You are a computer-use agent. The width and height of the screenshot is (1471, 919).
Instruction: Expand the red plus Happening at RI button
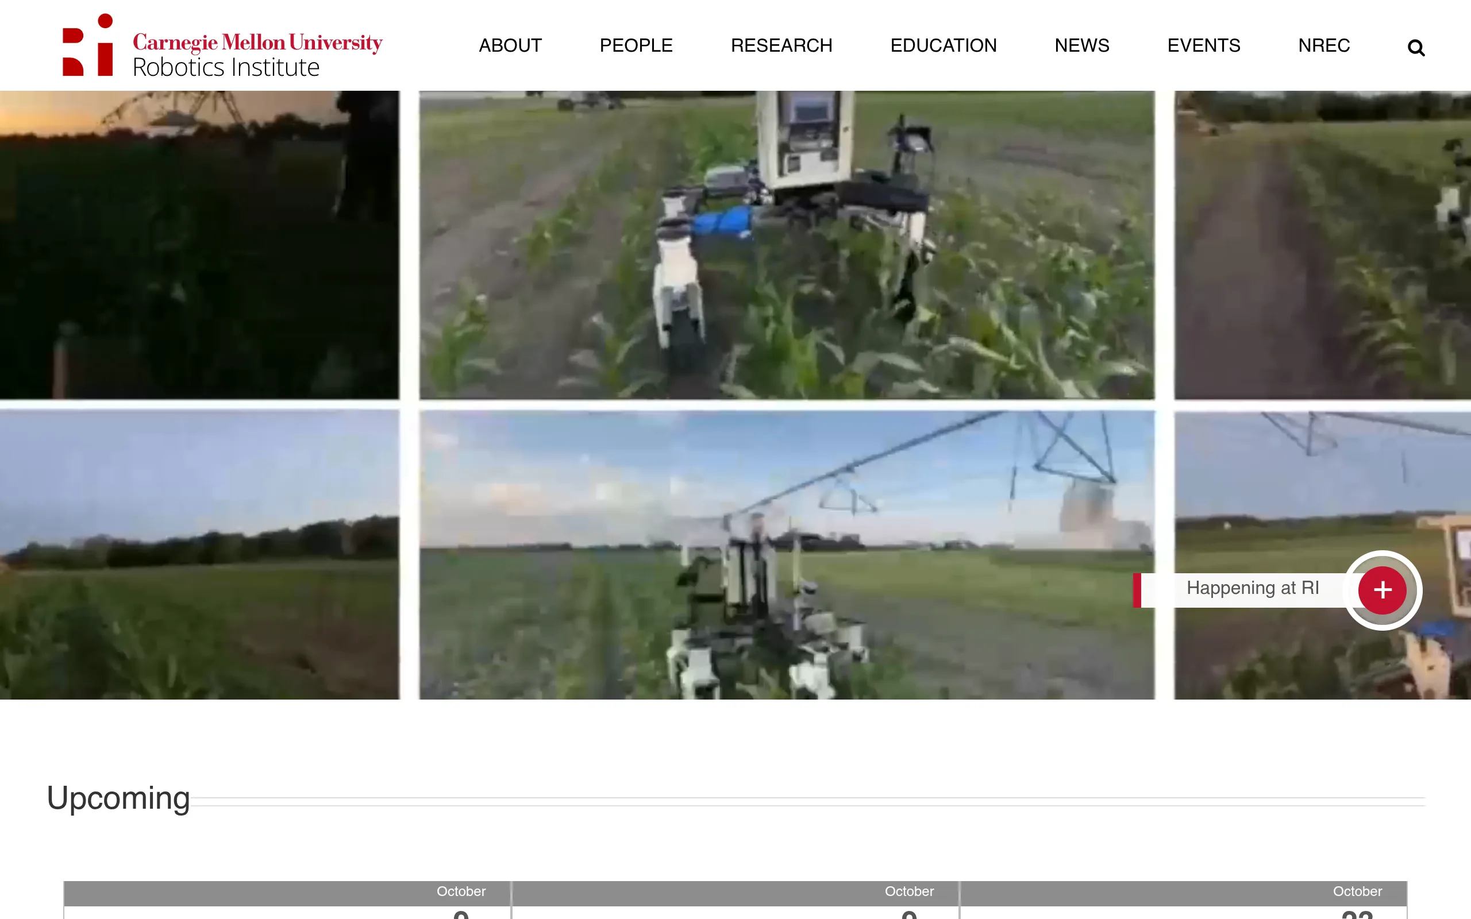click(x=1383, y=589)
